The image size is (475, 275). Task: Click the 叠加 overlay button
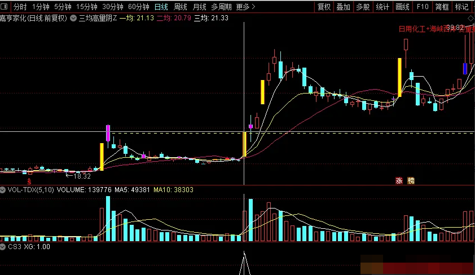tap(343, 7)
